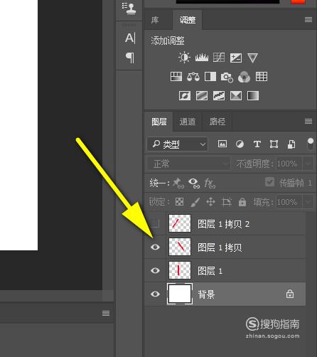This screenshot has width=317, height=357.
Task: Click the red color swatch
Action: pyautogui.click(x=298, y=2)
